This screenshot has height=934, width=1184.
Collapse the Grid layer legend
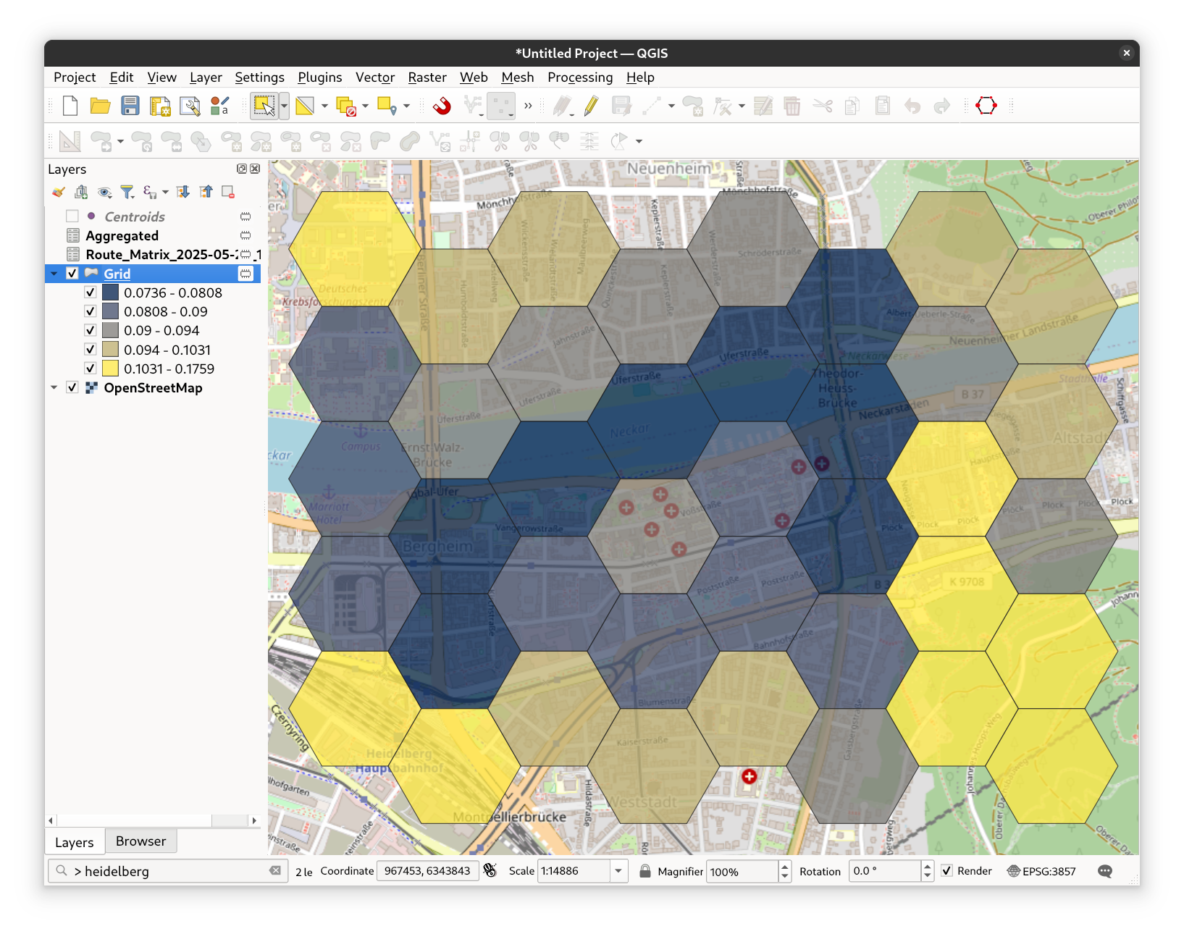coord(54,274)
